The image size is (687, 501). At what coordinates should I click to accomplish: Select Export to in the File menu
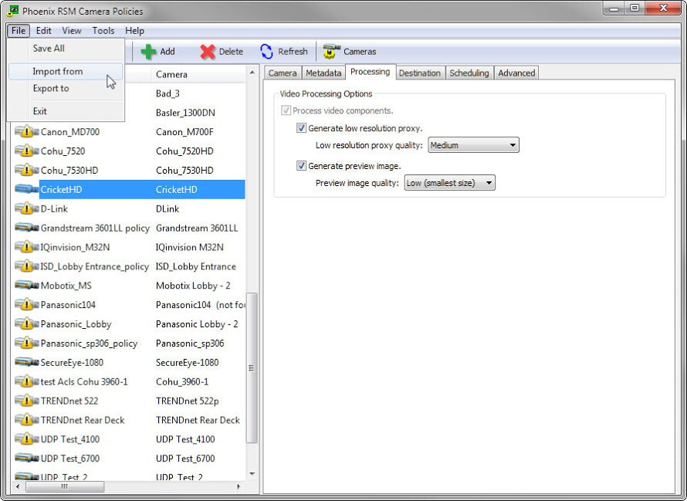click(x=51, y=88)
